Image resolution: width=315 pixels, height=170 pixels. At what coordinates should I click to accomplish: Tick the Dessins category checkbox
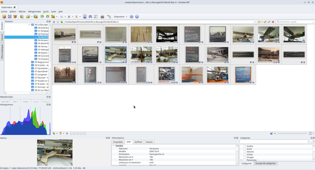click(244, 152)
